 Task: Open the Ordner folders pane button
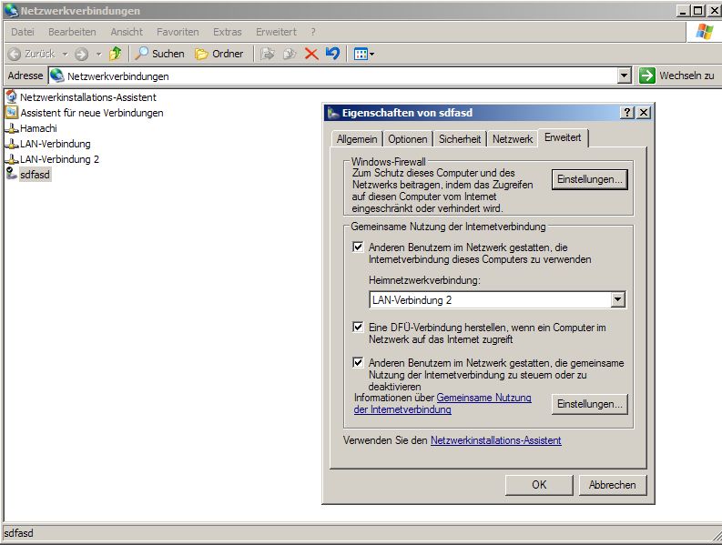pos(219,54)
